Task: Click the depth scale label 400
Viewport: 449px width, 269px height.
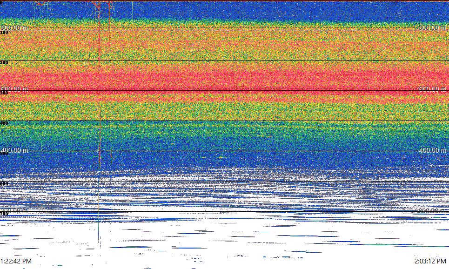Action: (4, 123)
